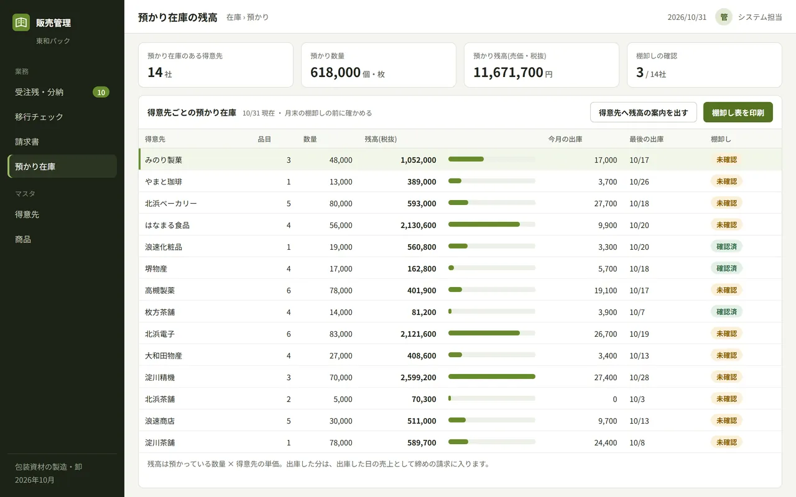Select the やまと珈琲 customer row

tap(460, 181)
